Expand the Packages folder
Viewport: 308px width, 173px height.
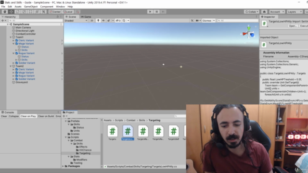coord(63,166)
